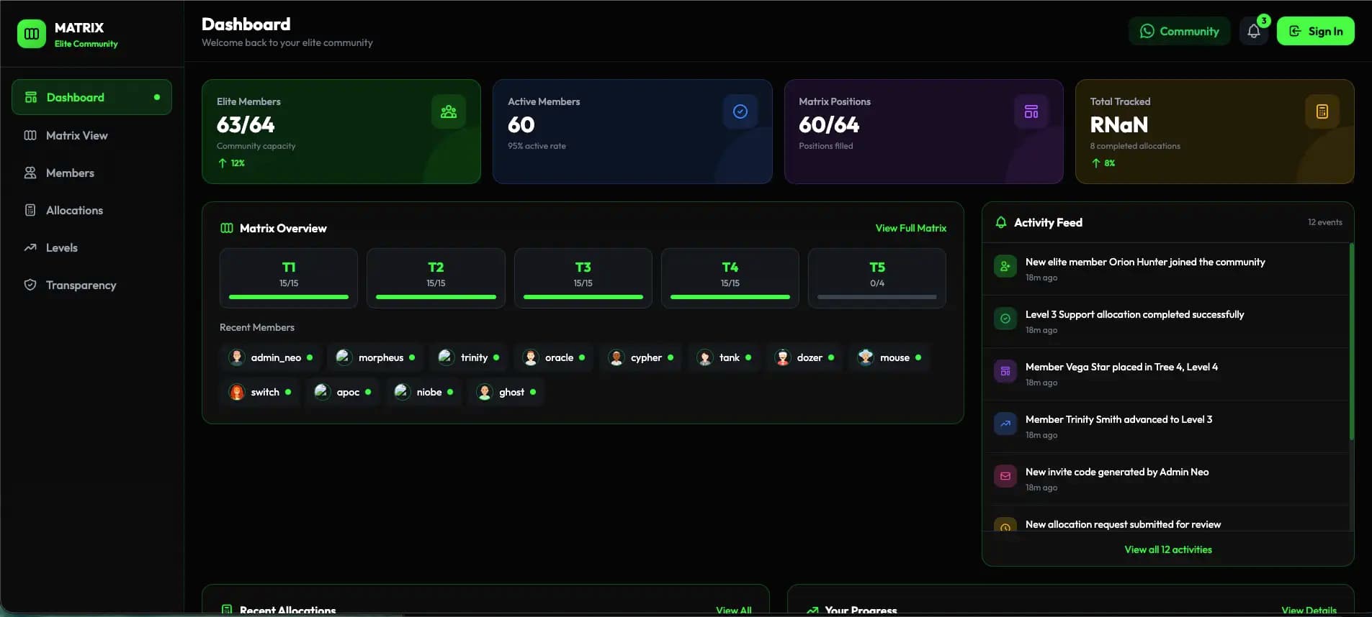The image size is (1372, 617).
Task: Click the user-plus icon beside Orion Hunter event
Action: [1005, 266]
